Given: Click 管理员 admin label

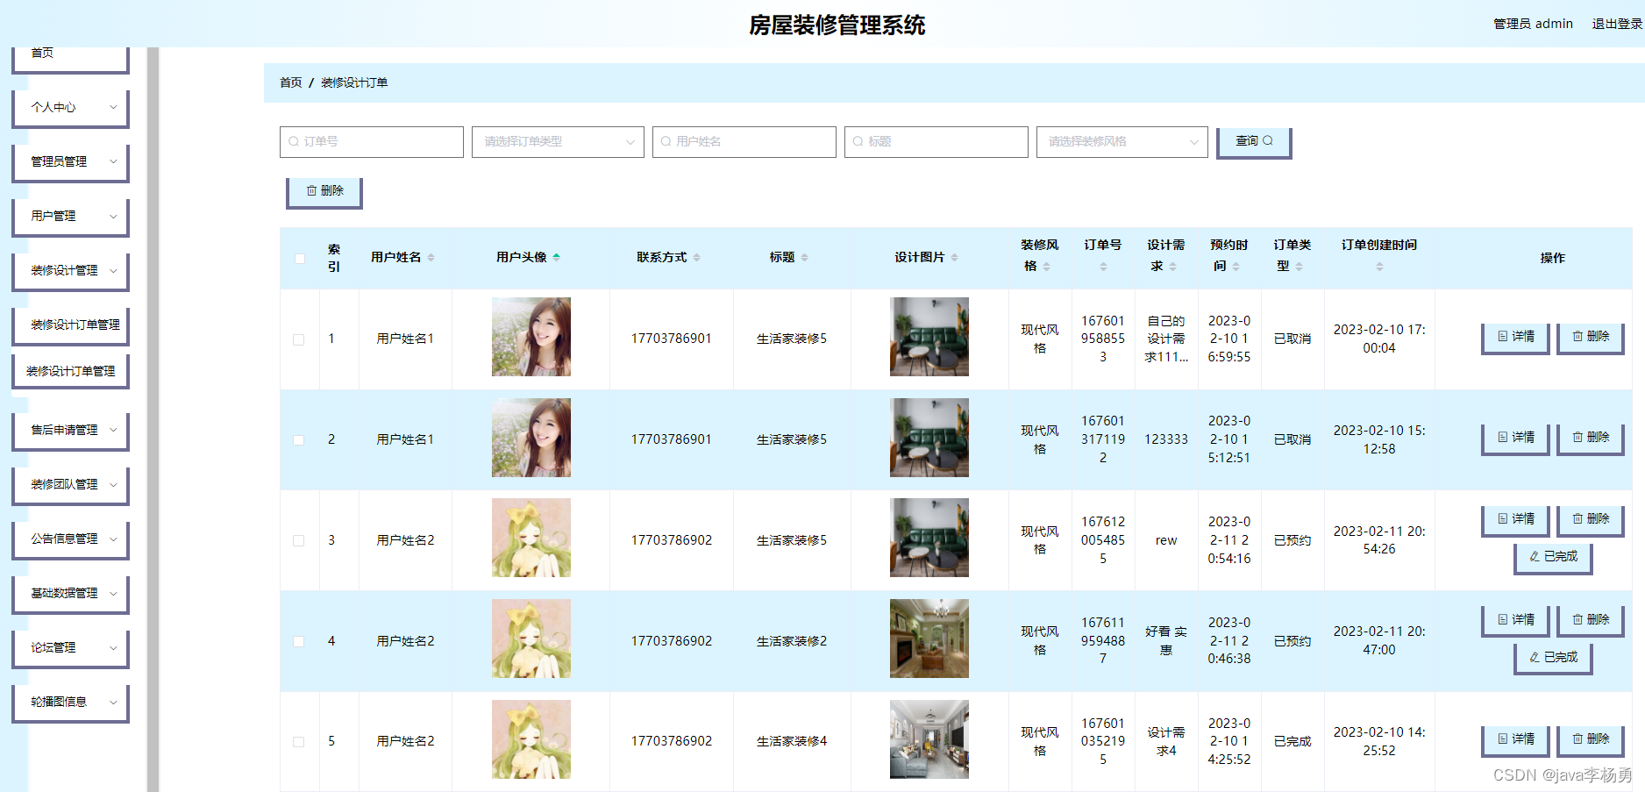Looking at the screenshot, I should (1533, 24).
